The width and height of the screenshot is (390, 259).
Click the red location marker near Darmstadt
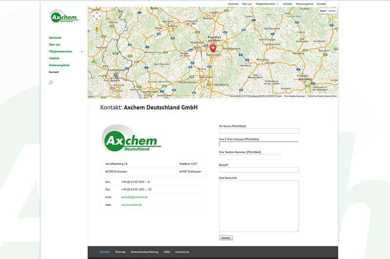pyautogui.click(x=213, y=48)
